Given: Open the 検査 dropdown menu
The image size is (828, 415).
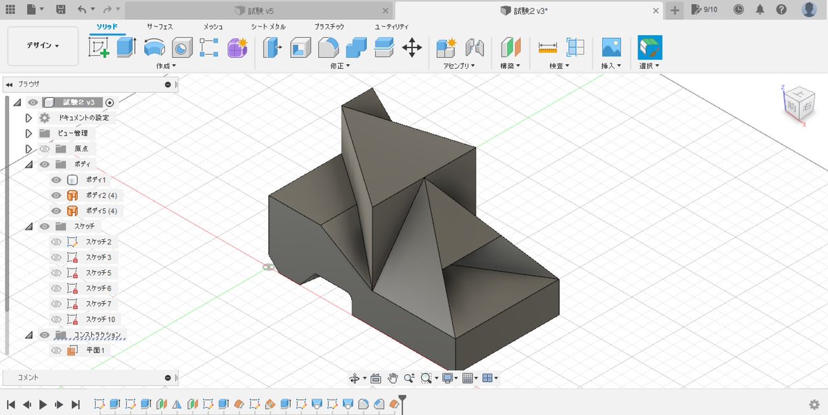Looking at the screenshot, I should click(x=560, y=65).
